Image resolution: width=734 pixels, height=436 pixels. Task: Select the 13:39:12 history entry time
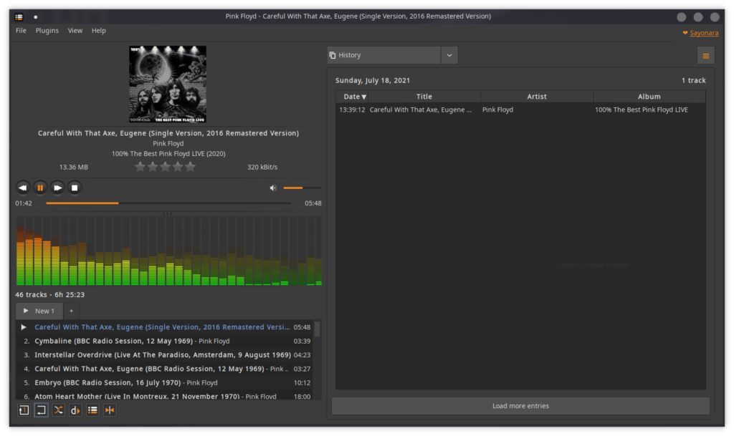tap(352, 110)
